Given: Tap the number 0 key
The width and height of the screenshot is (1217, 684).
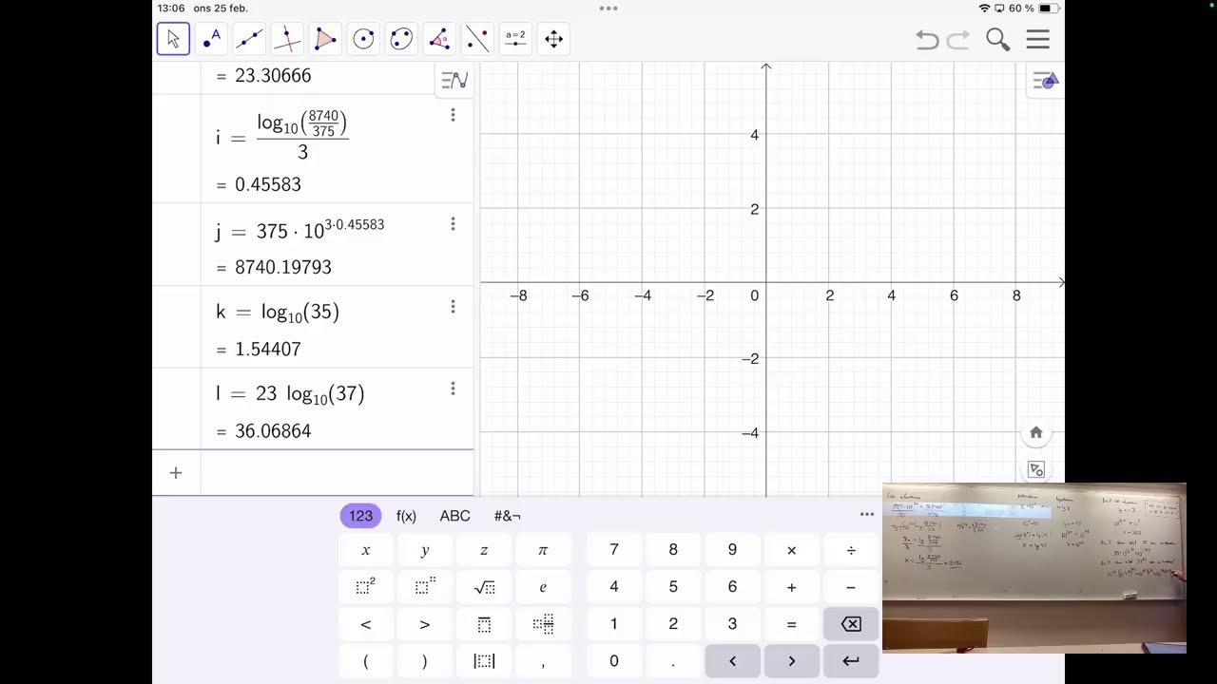Looking at the screenshot, I should click(614, 661).
